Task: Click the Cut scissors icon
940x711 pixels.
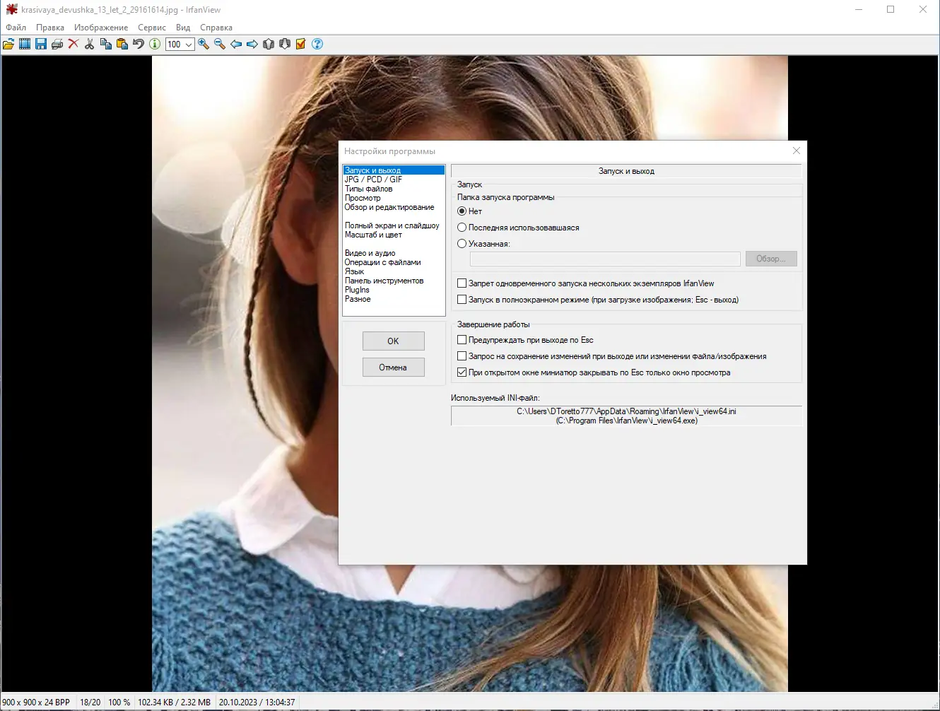Action: coord(90,44)
